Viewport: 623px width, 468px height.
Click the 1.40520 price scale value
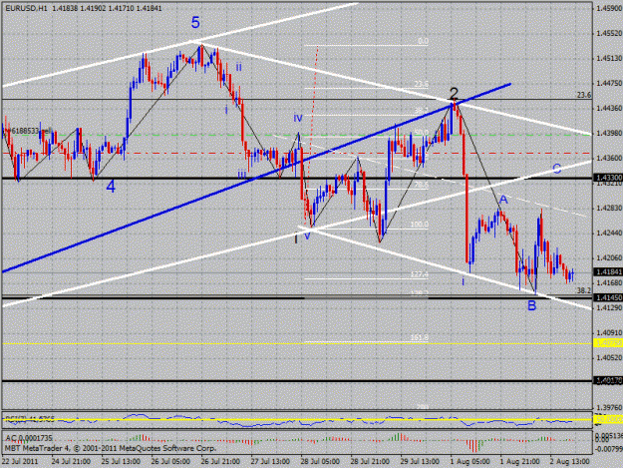point(609,358)
